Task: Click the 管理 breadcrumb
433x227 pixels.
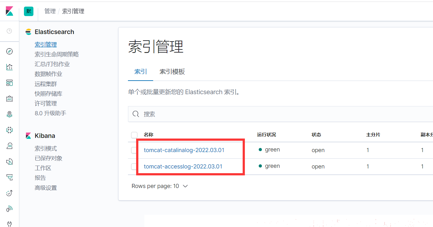Action: point(50,11)
